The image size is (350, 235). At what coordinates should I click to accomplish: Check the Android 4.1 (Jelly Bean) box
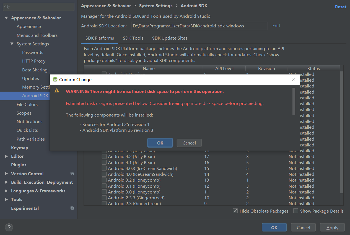104,162
